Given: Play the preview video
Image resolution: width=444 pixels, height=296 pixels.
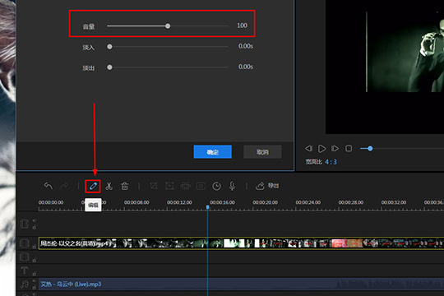Looking at the screenshot, I should click(321, 149).
